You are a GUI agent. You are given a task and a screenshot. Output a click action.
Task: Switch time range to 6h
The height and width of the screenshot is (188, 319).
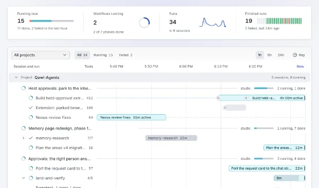pyautogui.click(x=270, y=55)
